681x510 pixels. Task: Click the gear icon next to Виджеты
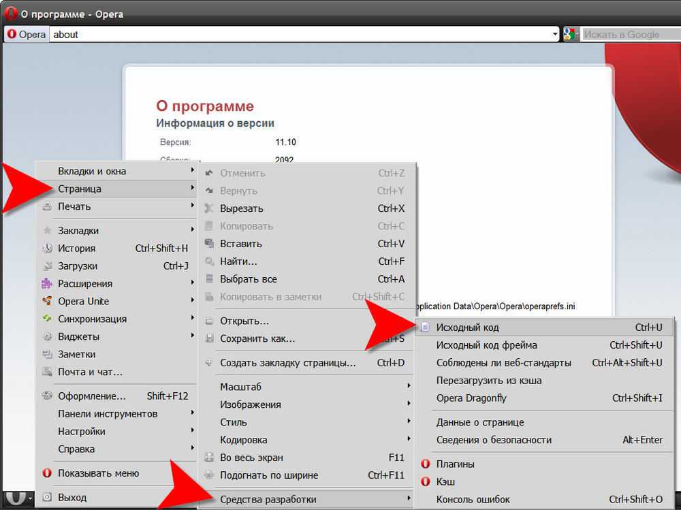48,336
